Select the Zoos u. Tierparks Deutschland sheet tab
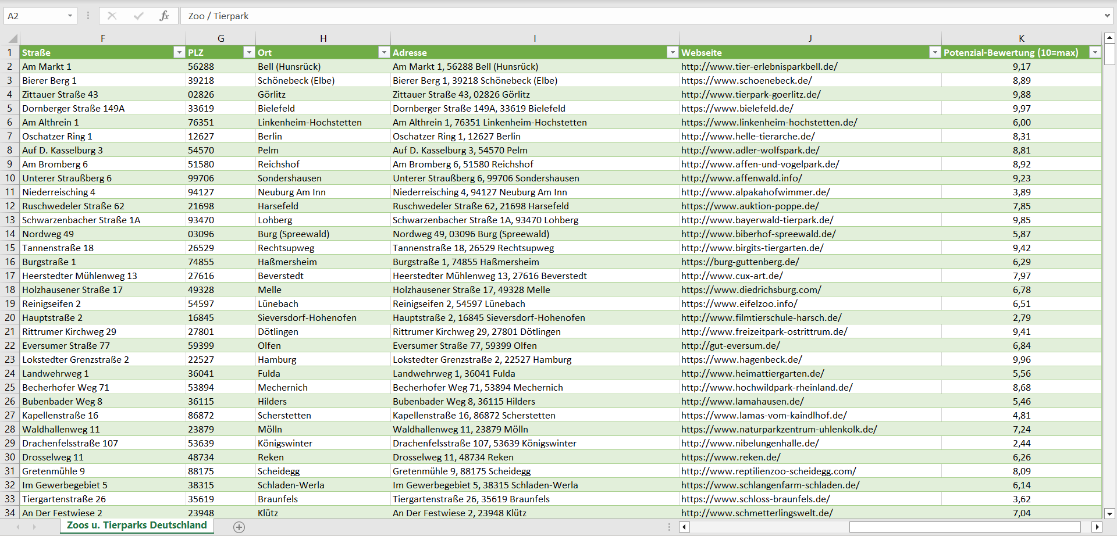Viewport: 1117px width, 536px height. 137,526
